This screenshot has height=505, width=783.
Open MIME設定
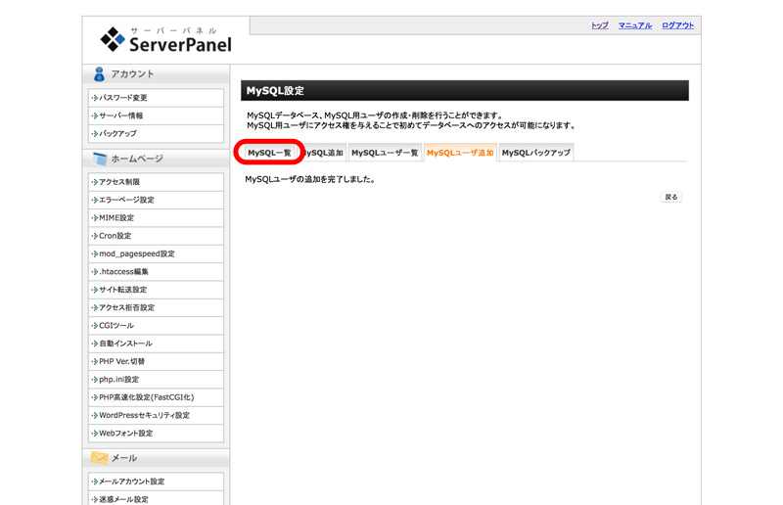point(156,218)
